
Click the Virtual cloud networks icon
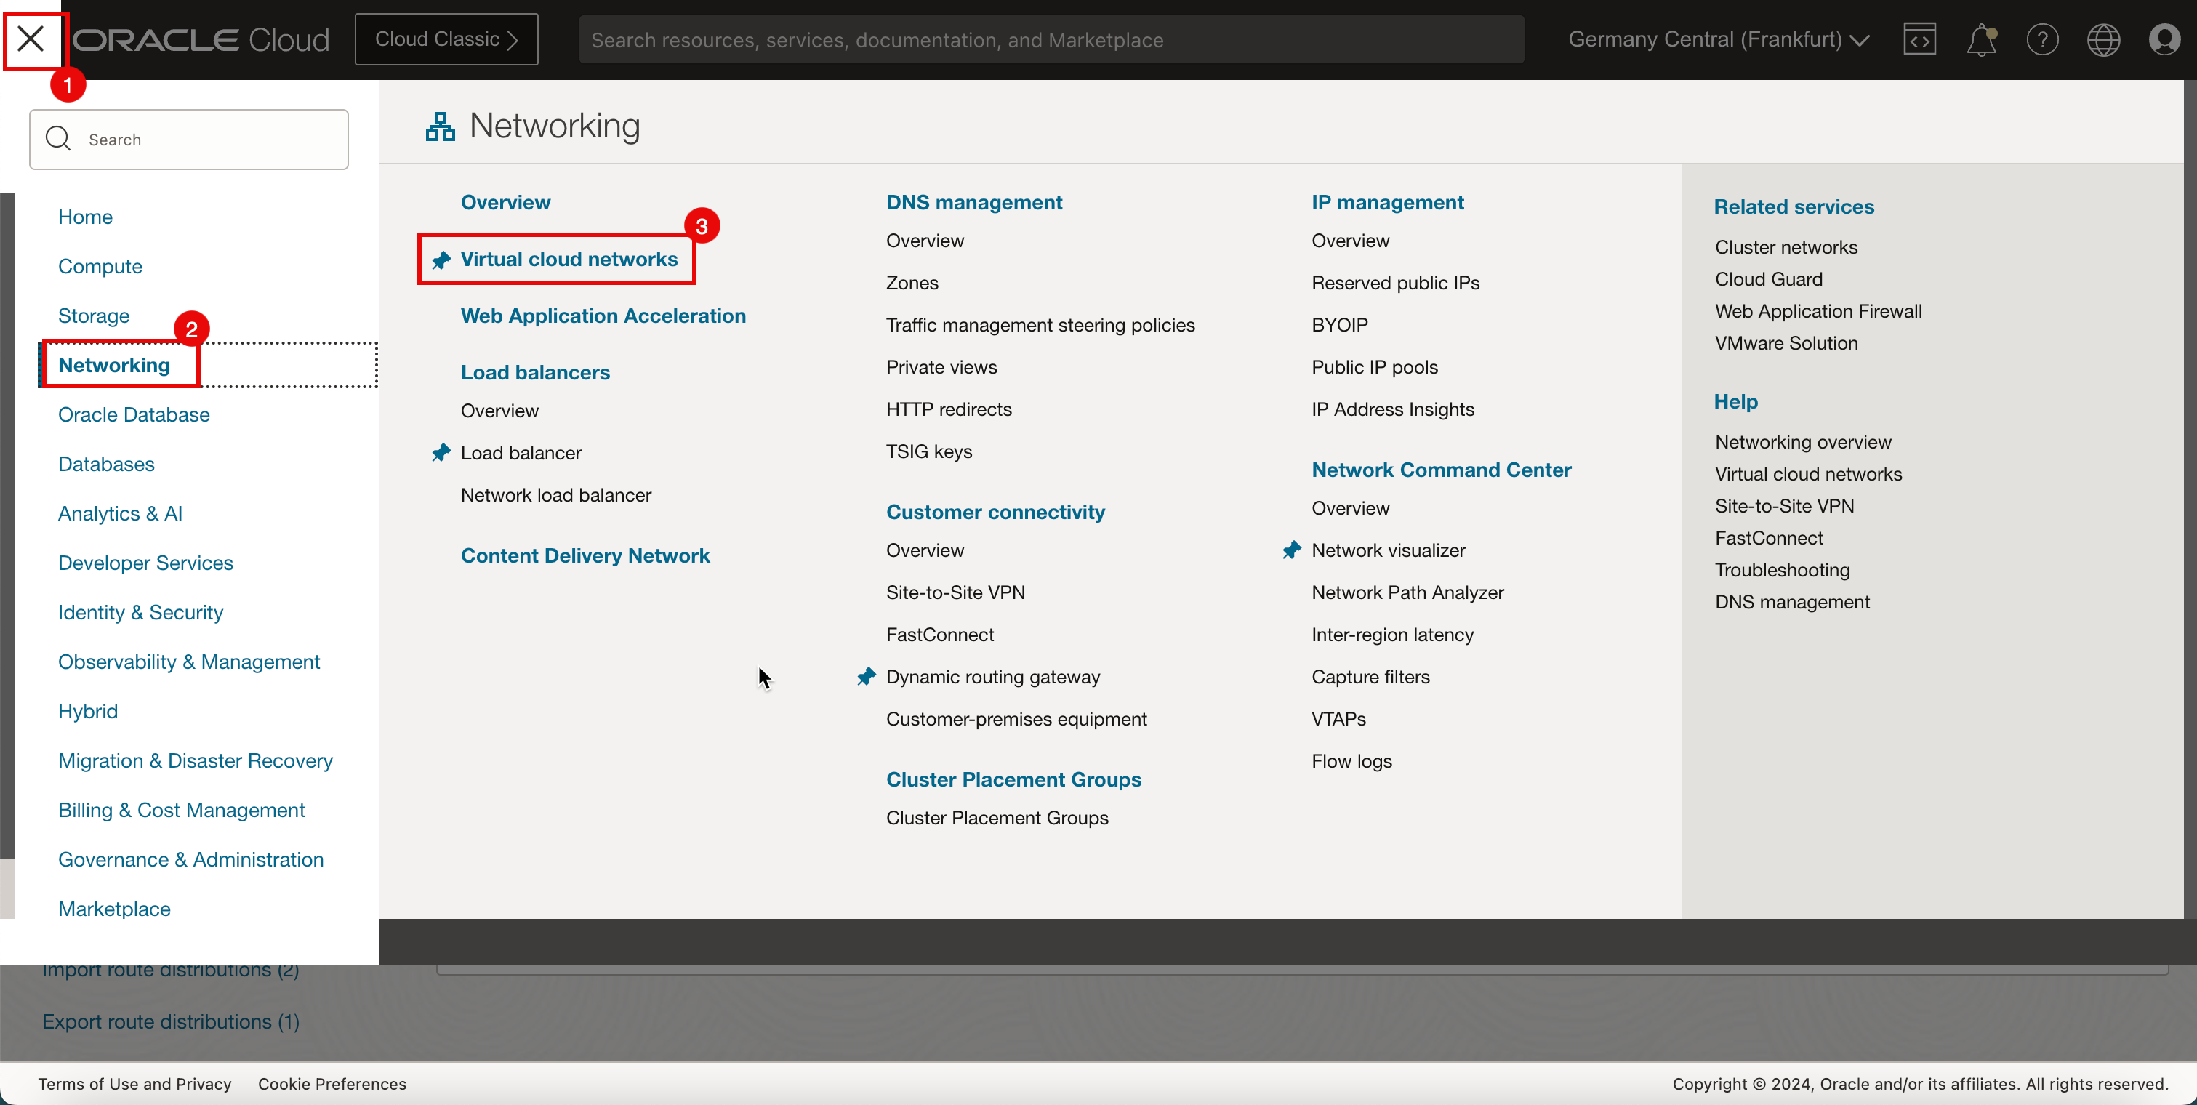[441, 260]
